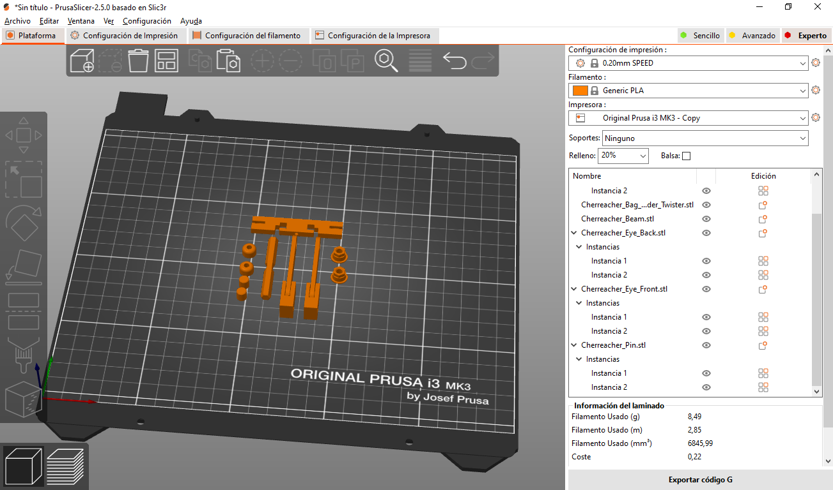The height and width of the screenshot is (490, 833).
Task: Switch to the 3D editor view icon
Action: (x=24, y=466)
